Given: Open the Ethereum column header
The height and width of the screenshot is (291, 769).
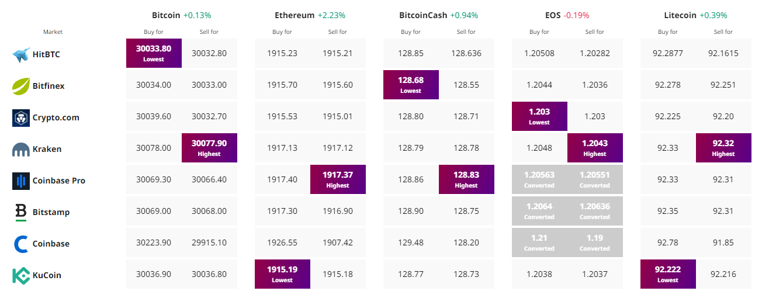Looking at the screenshot, I should point(295,15).
